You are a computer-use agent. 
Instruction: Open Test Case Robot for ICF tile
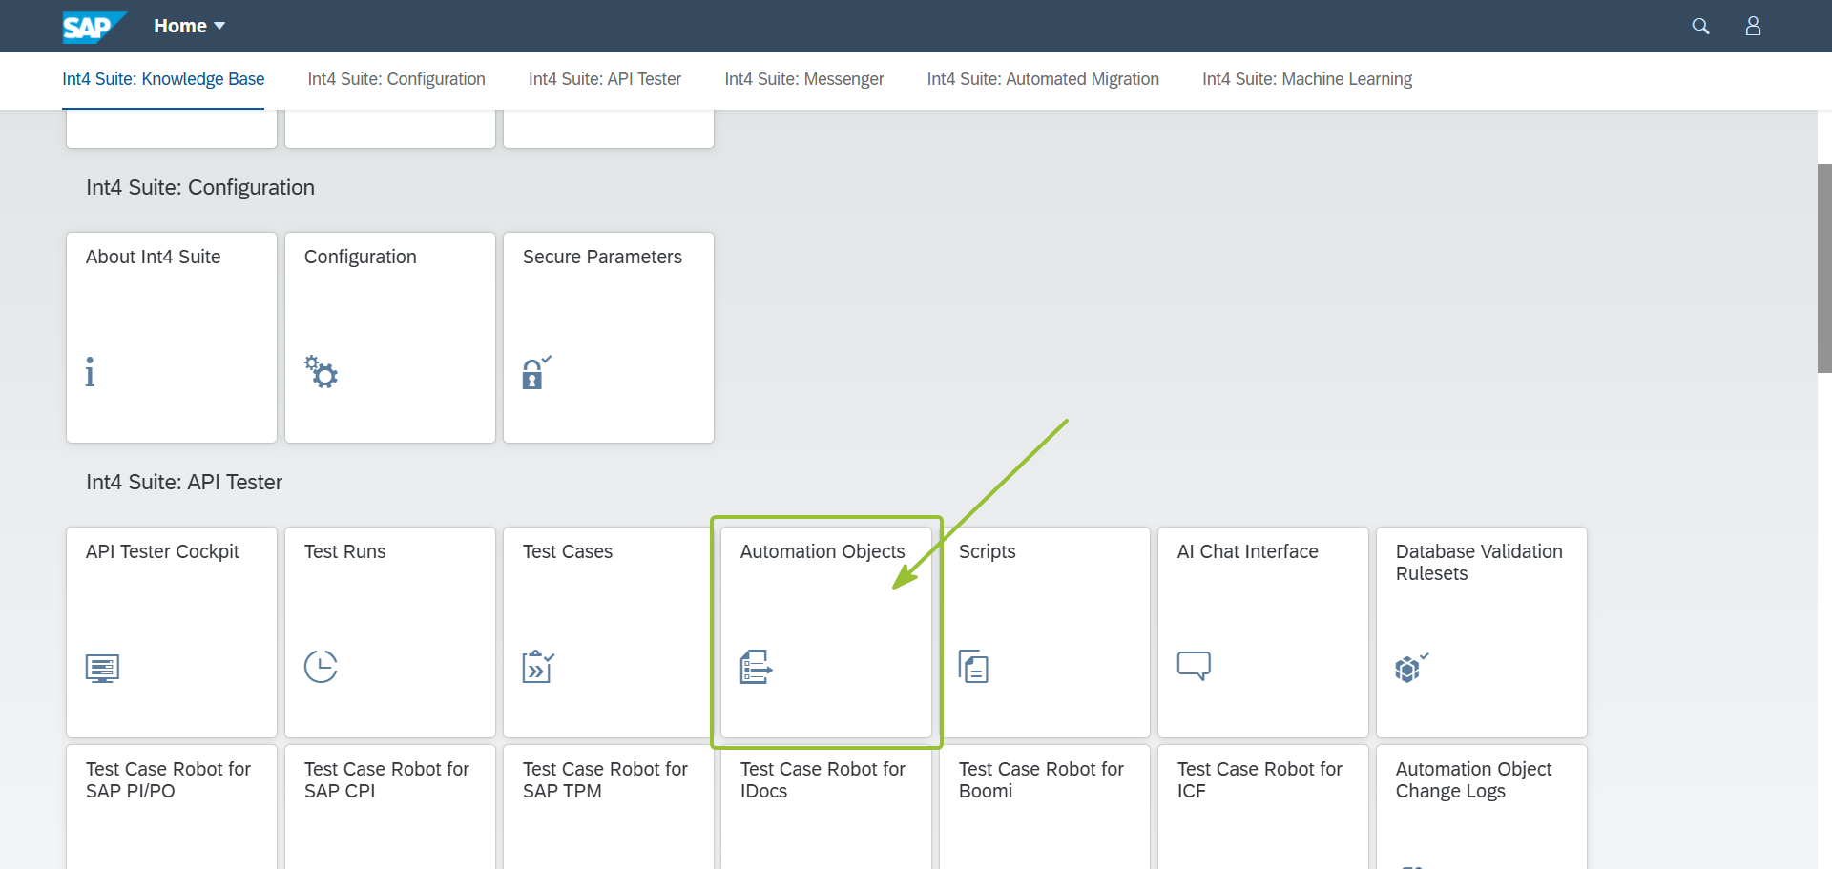pos(1263,807)
